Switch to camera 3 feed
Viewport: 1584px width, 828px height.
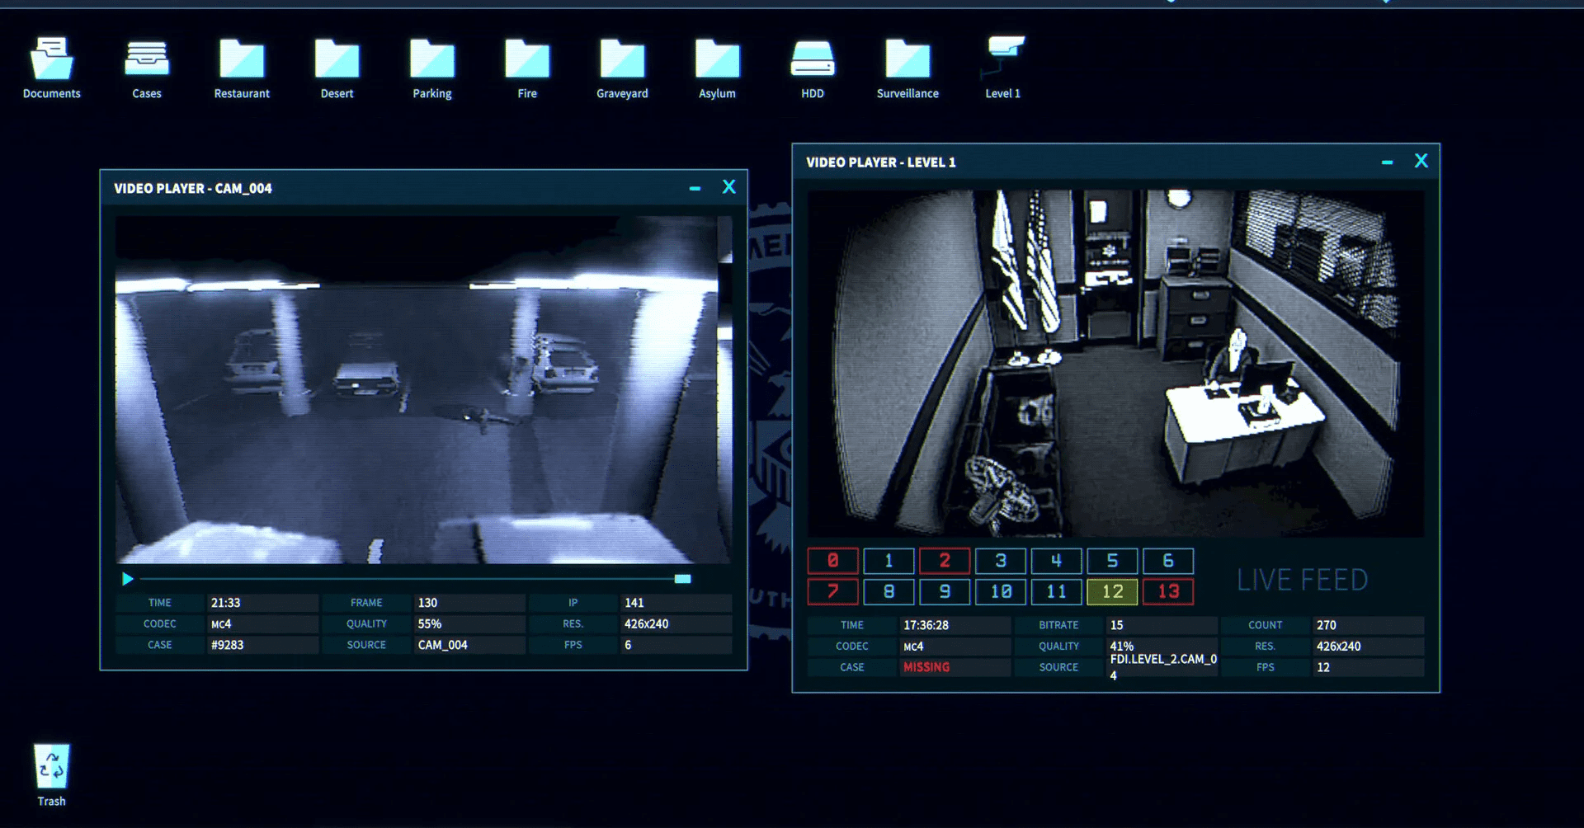coord(1001,561)
